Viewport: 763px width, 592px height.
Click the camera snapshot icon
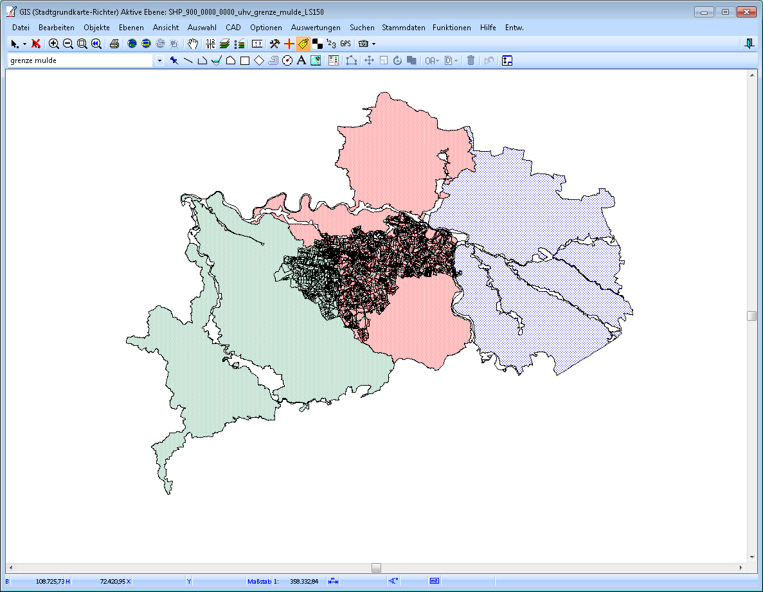pos(363,44)
